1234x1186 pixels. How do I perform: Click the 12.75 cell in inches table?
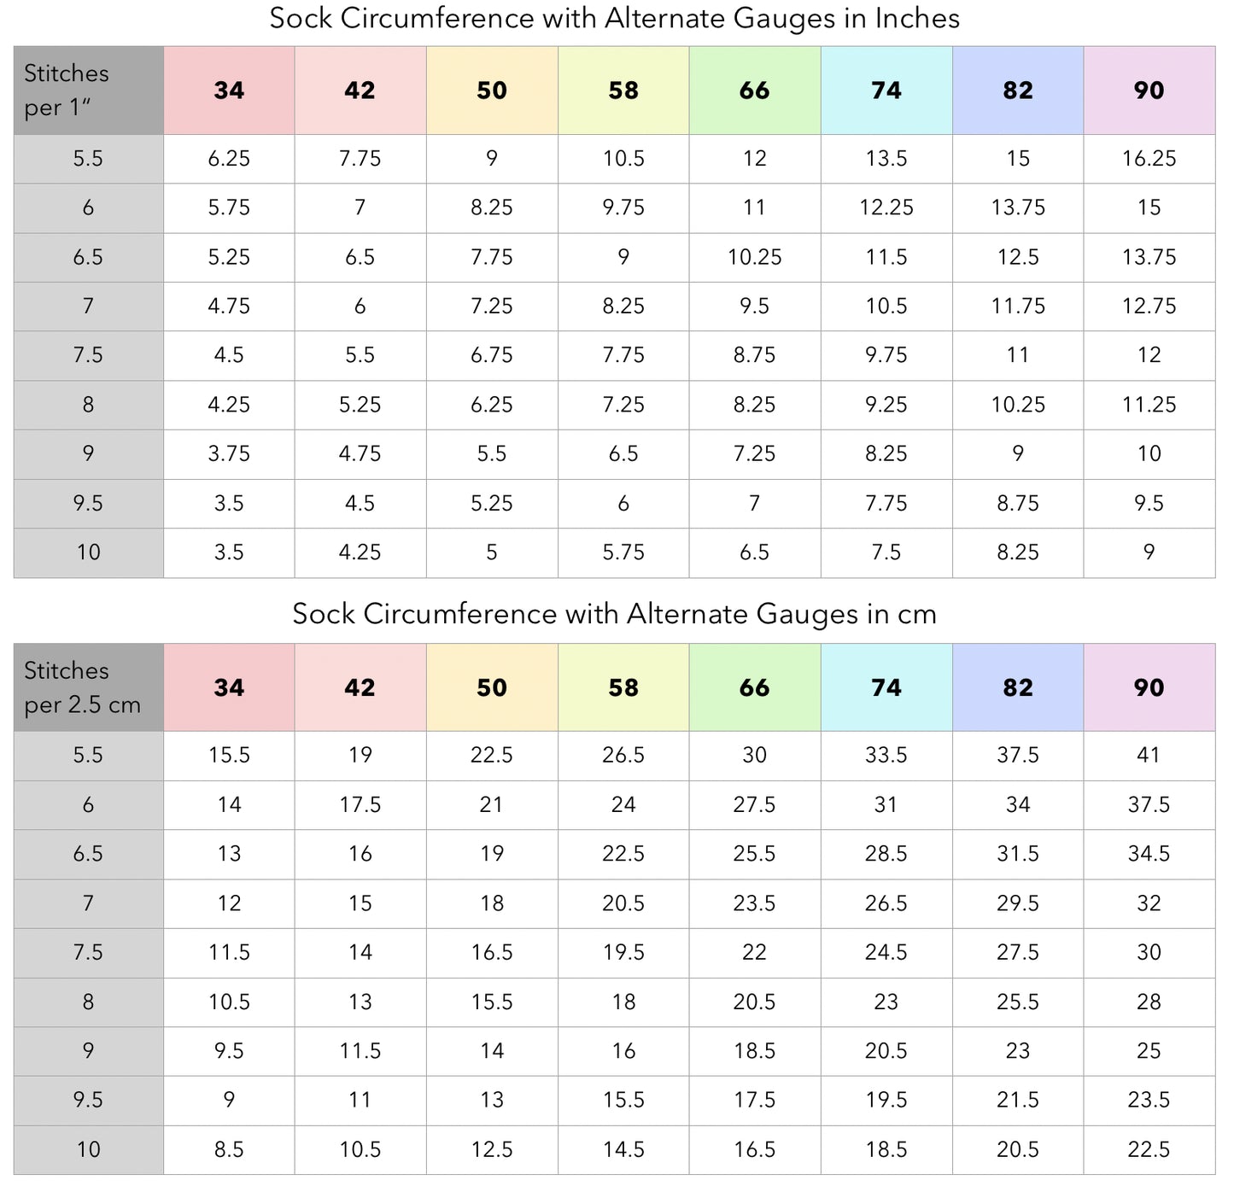point(1149,307)
